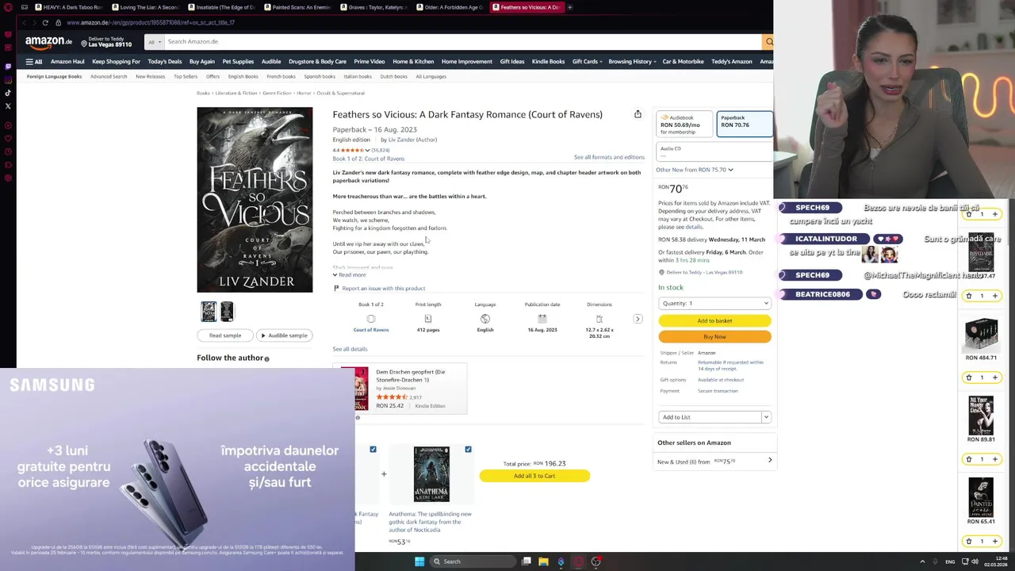The height and width of the screenshot is (571, 1015).
Task: Click the Opera browser icon in taskbar
Action: [x=578, y=561]
